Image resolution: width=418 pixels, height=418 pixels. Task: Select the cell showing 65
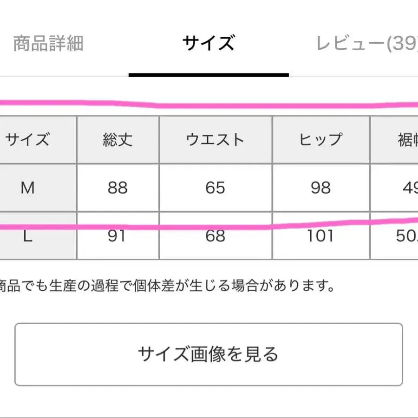tap(216, 188)
